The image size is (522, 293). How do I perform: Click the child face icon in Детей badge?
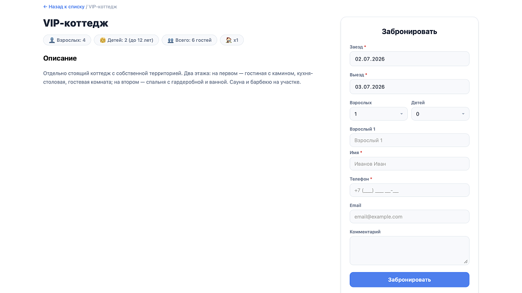pos(102,40)
